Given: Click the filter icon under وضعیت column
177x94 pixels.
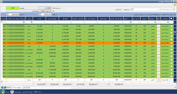Looking at the screenshot, I should click(x=168, y=22).
